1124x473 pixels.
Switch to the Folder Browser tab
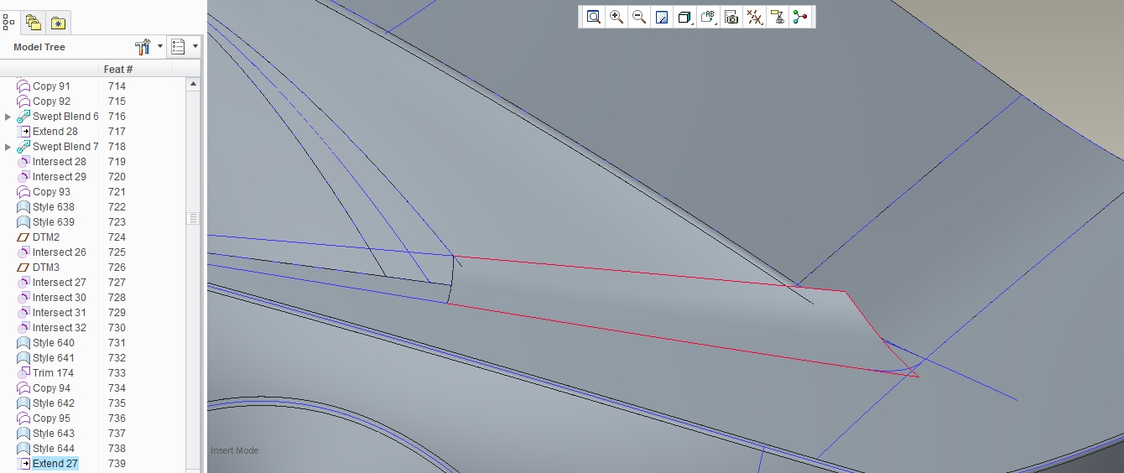tap(34, 23)
